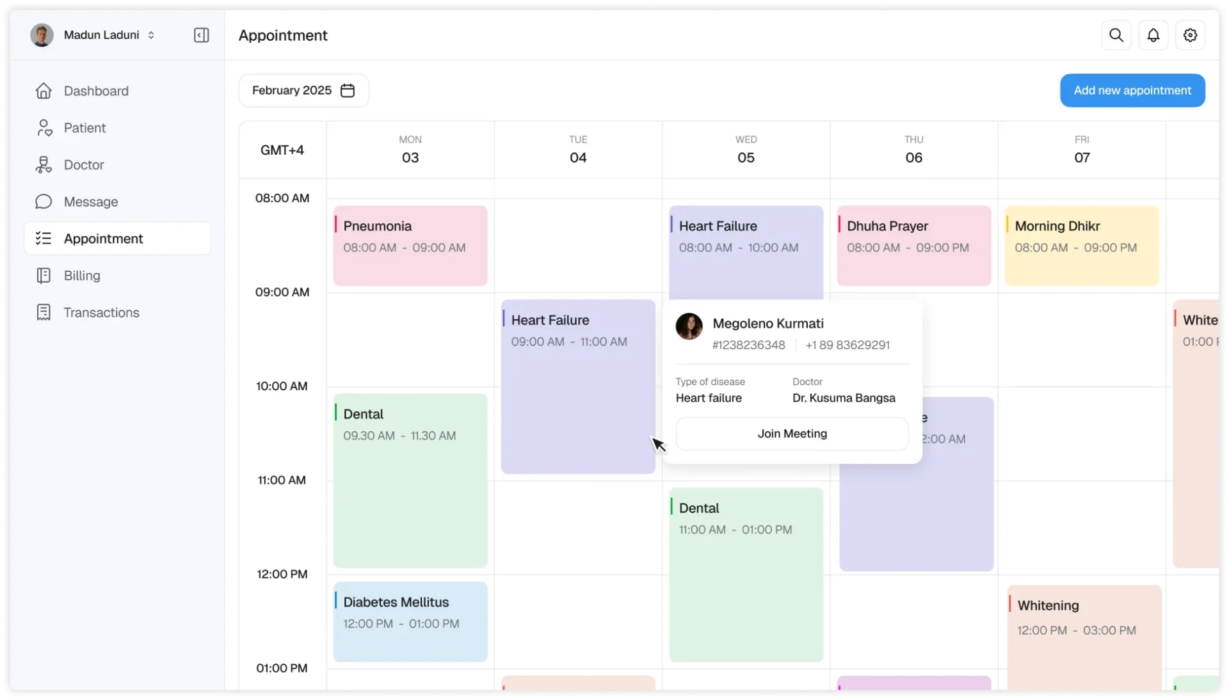Open the Transactions menu item
This screenshot has height=700, width=1229.
(101, 313)
